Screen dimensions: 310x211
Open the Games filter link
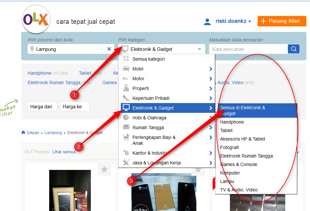coord(109,83)
